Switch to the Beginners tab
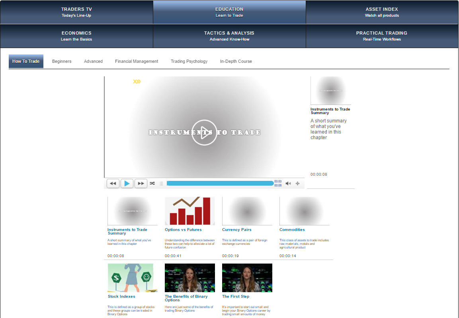 pos(62,61)
